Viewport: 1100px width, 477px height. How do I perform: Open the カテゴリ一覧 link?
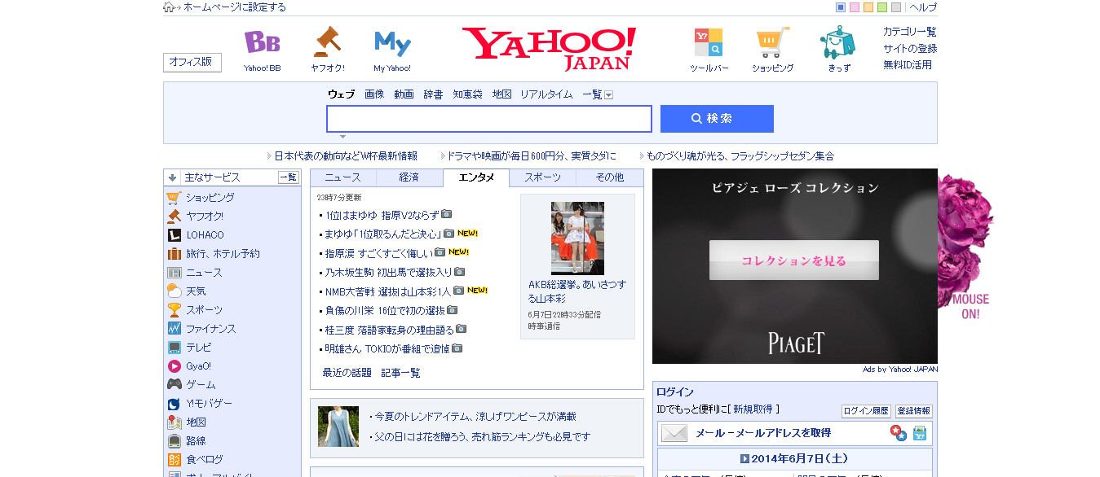click(x=910, y=32)
